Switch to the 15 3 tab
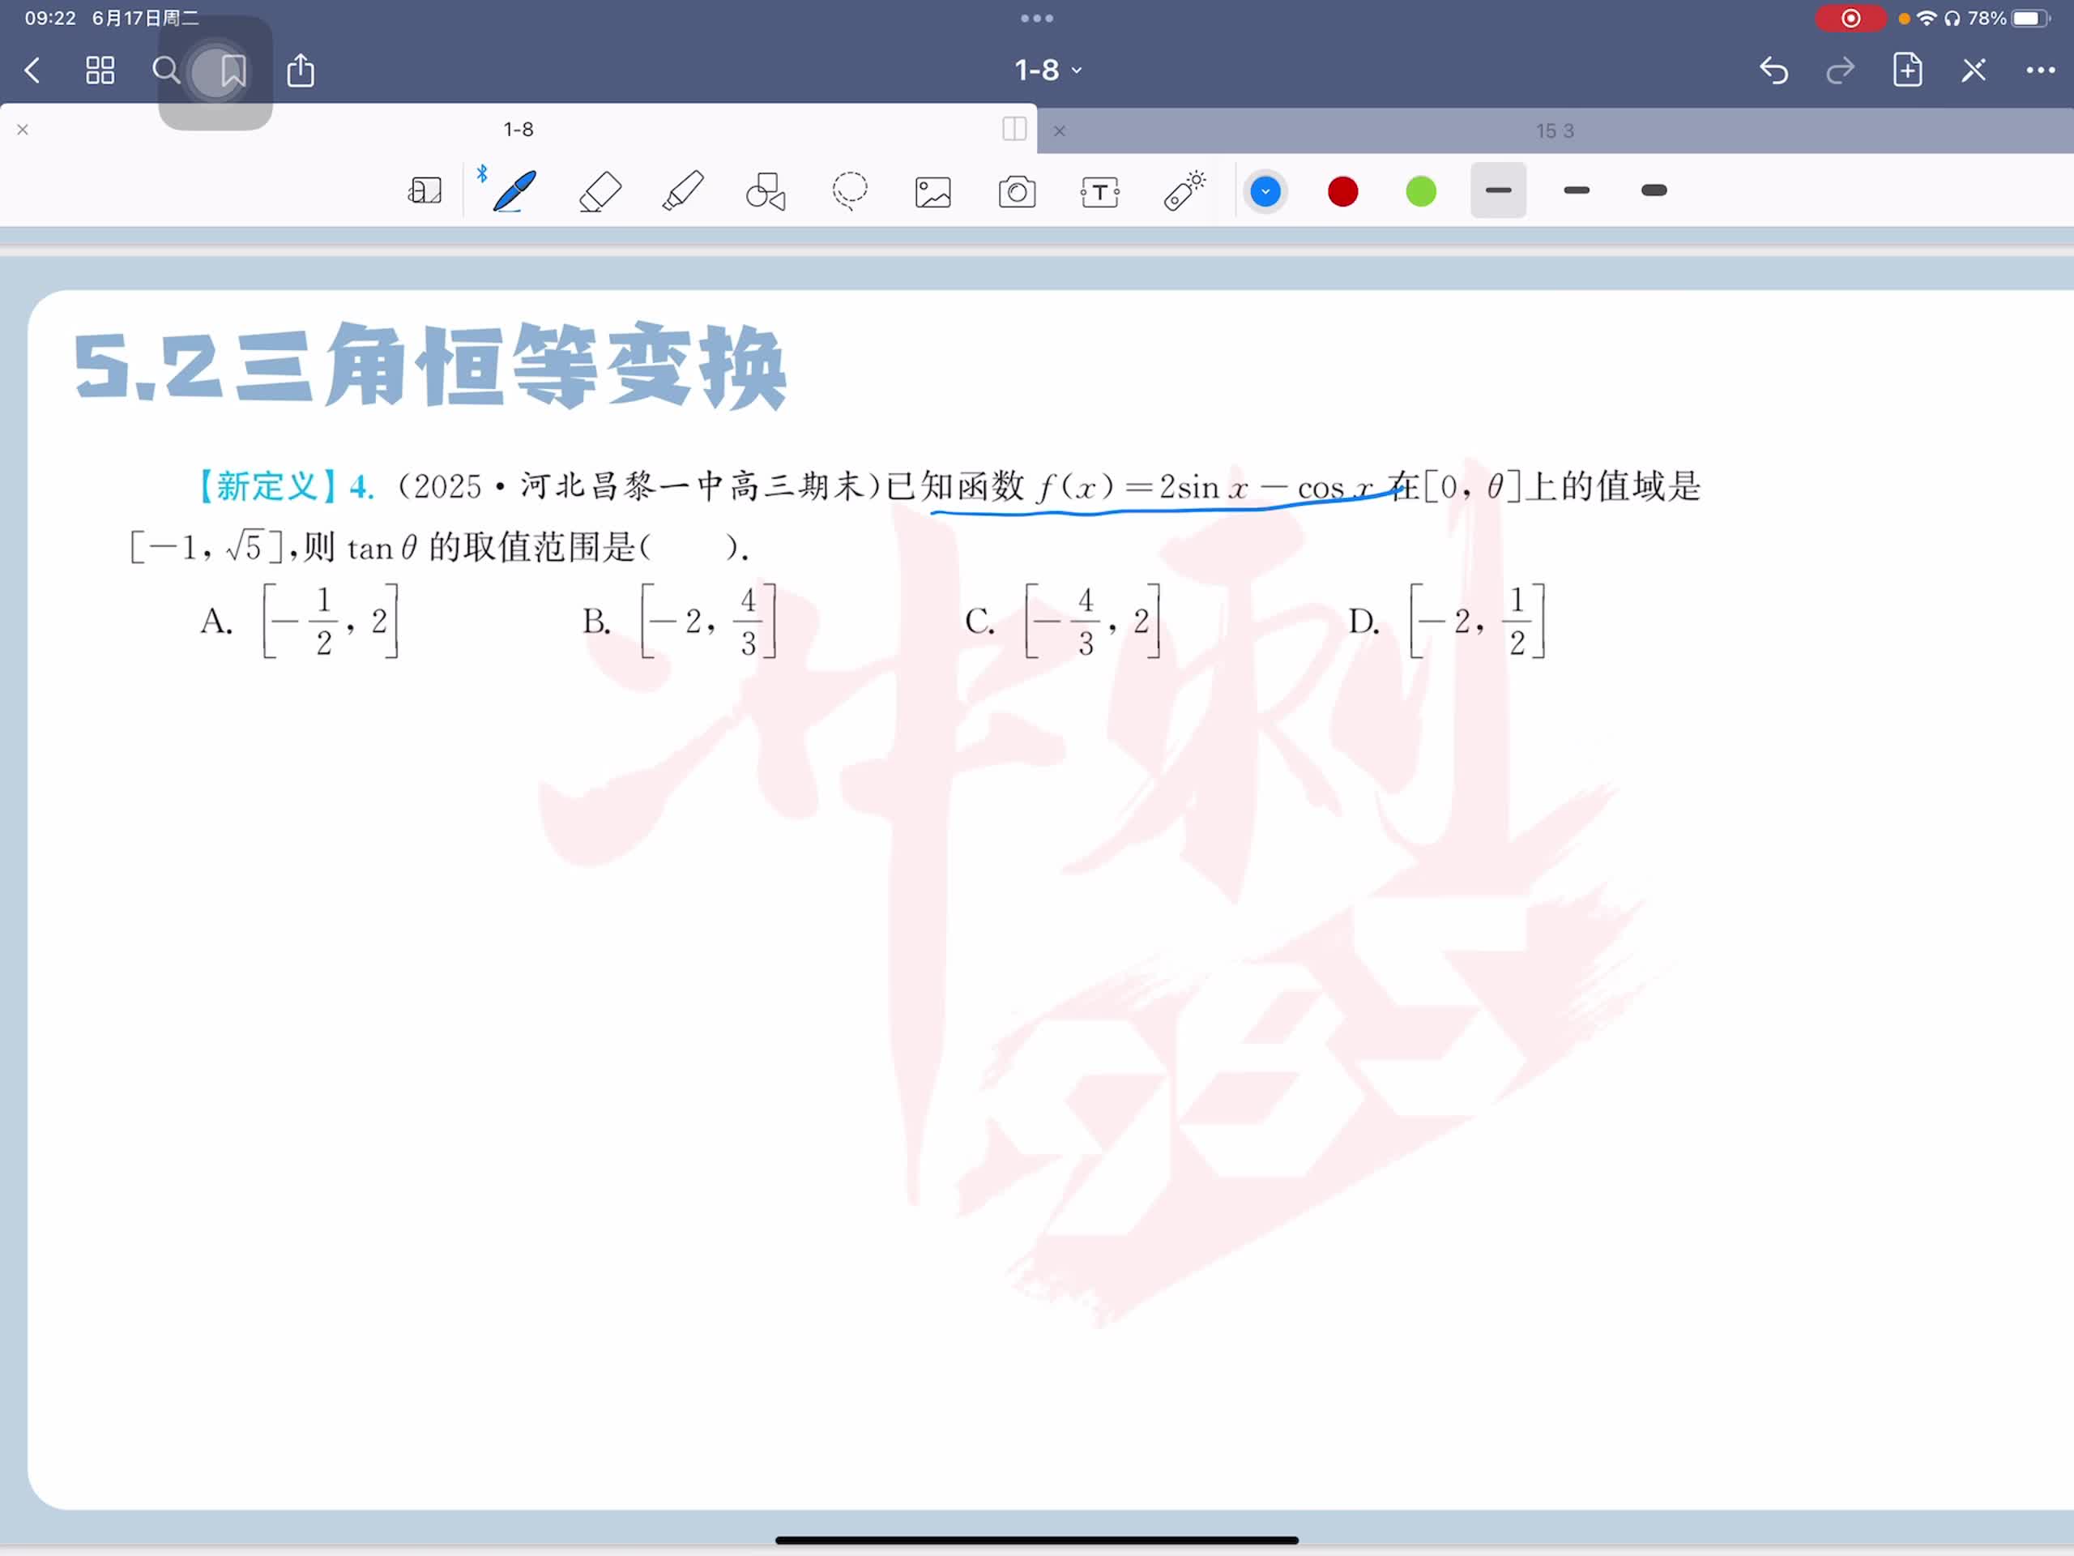This screenshot has height=1556, width=2074. (x=1554, y=131)
